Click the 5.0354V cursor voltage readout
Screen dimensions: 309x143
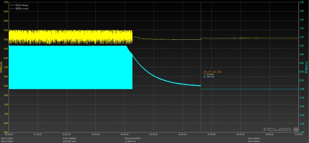[x=209, y=74]
